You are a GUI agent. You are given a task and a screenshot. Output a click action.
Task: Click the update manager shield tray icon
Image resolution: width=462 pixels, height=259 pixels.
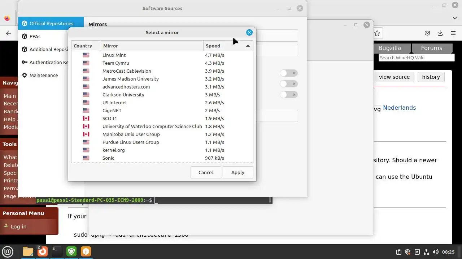tap(408, 252)
